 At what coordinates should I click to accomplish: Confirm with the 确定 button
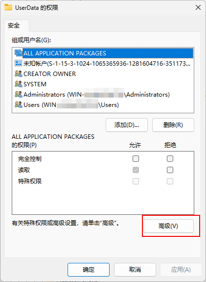[x=89, y=270]
